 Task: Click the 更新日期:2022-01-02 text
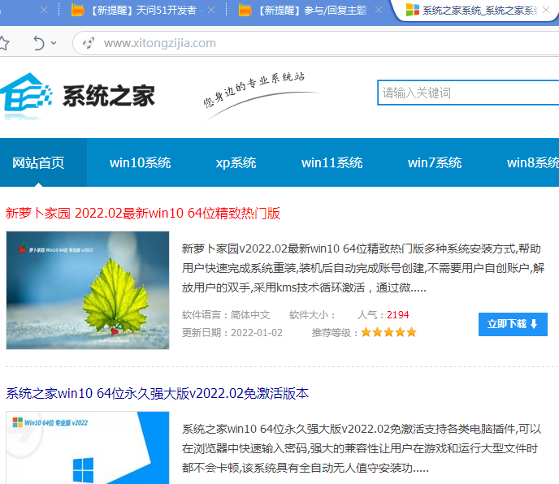point(232,332)
